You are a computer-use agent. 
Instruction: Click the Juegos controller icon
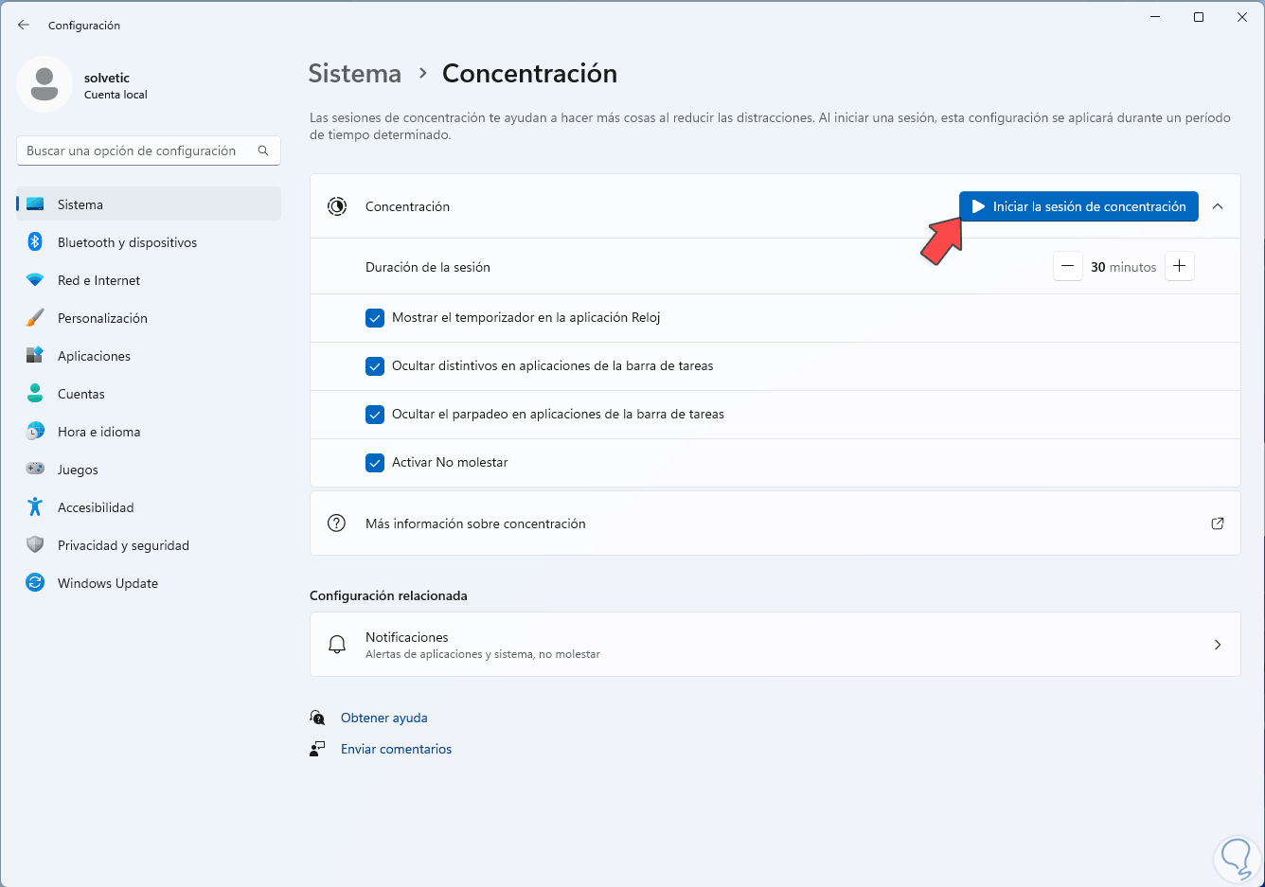35,470
